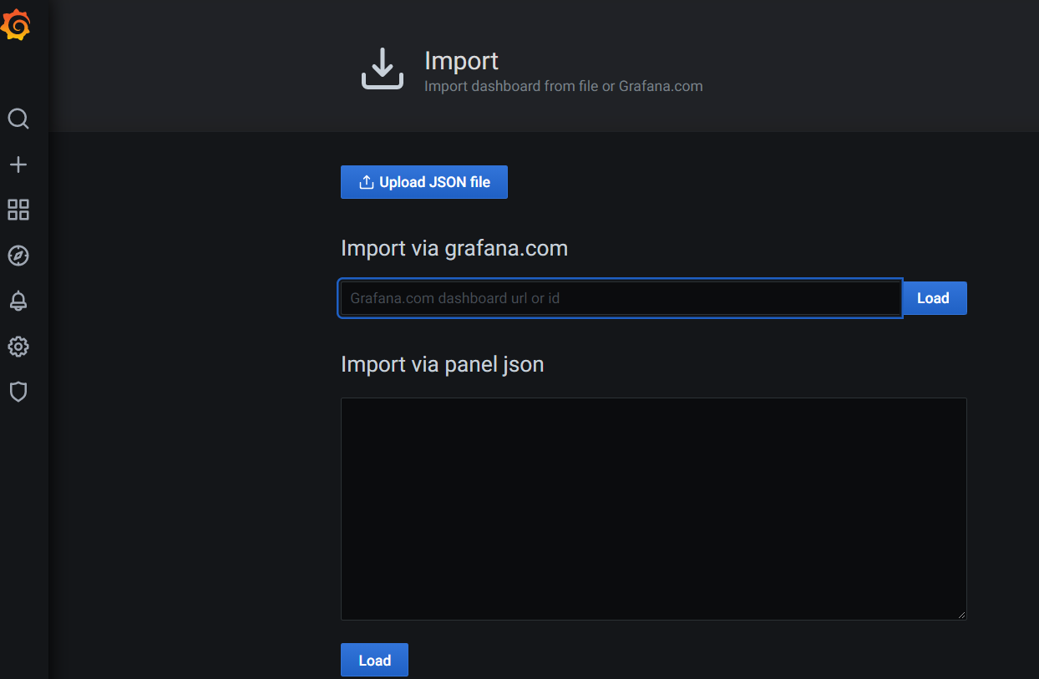
Task: Focus the Grafana.com dashboard url or id field
Action: [621, 298]
